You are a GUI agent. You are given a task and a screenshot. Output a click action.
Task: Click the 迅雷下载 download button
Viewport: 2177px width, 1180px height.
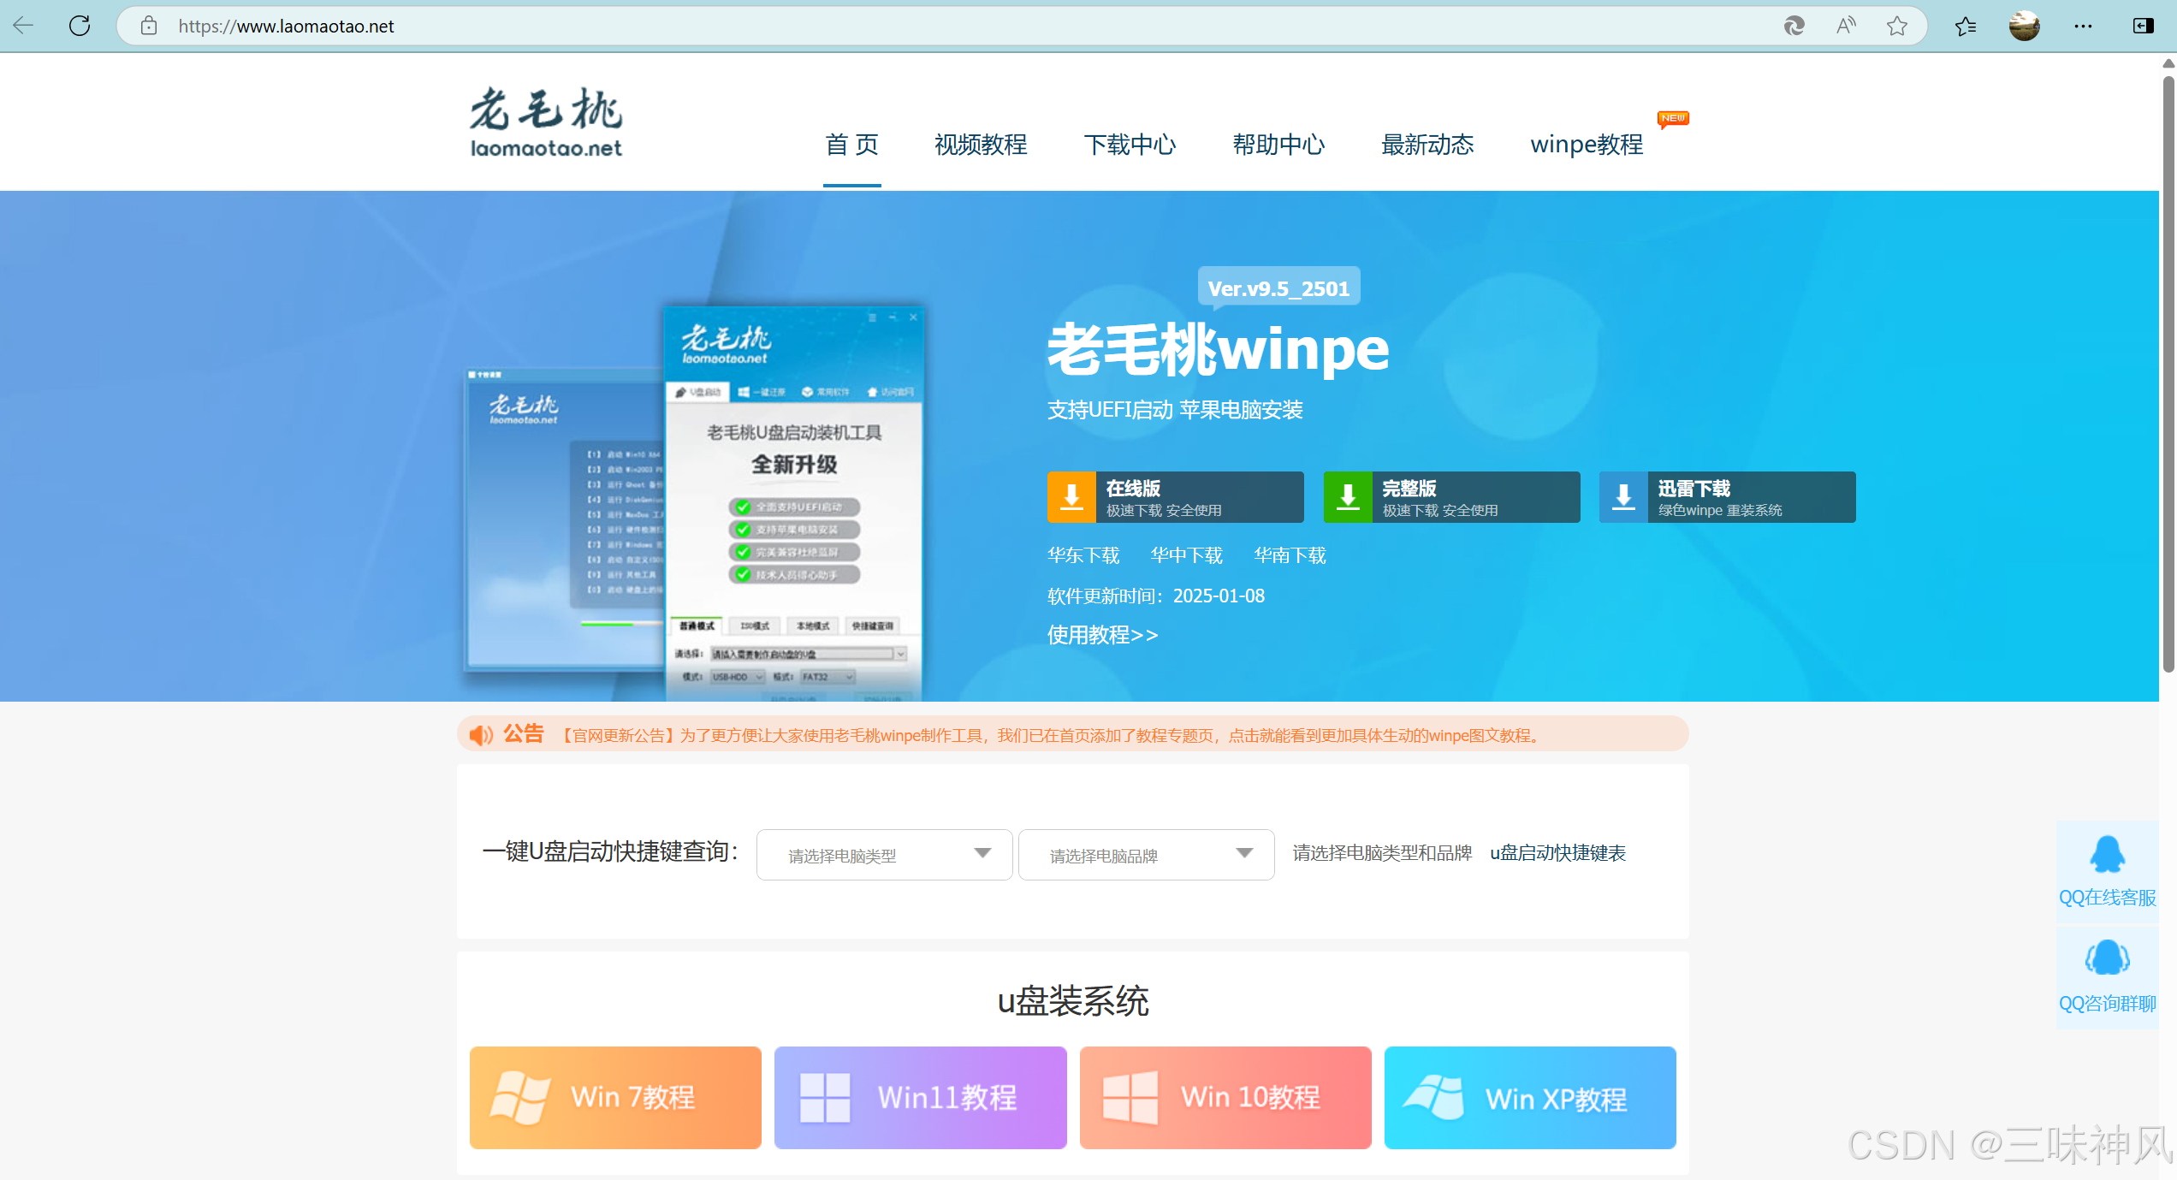tap(1727, 496)
